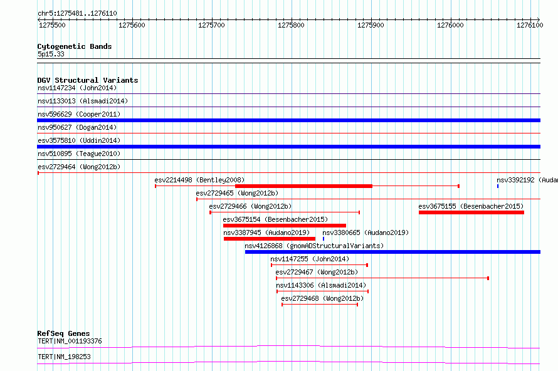Click esv2729464 (Wong2012b) label

(79, 167)
